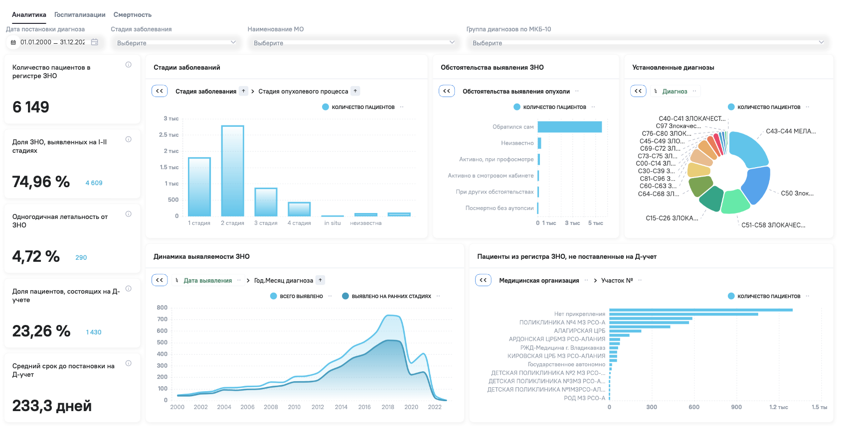
Task: Click the АЛАГИРСКАЯ ЦРБ label
Action: tap(579, 331)
